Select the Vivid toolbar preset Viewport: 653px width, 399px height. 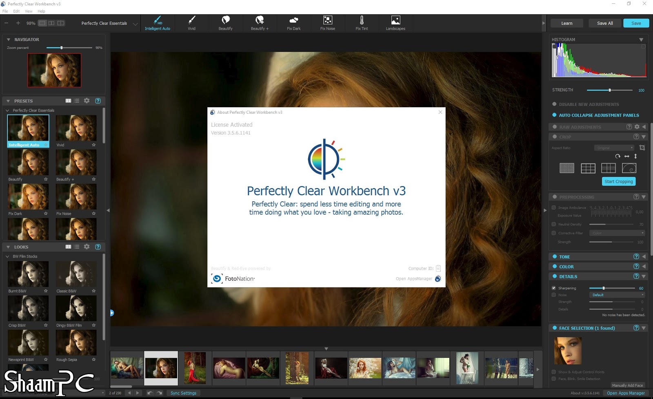(191, 23)
